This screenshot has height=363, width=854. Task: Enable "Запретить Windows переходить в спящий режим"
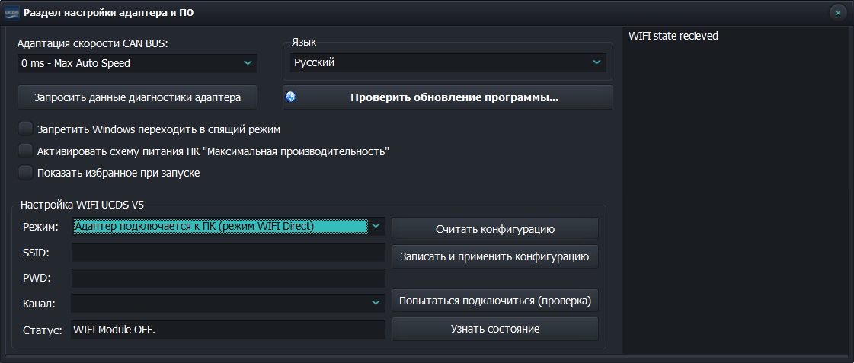pos(26,129)
